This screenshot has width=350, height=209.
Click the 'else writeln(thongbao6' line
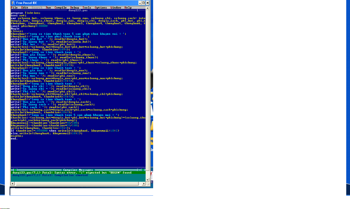[46, 133]
